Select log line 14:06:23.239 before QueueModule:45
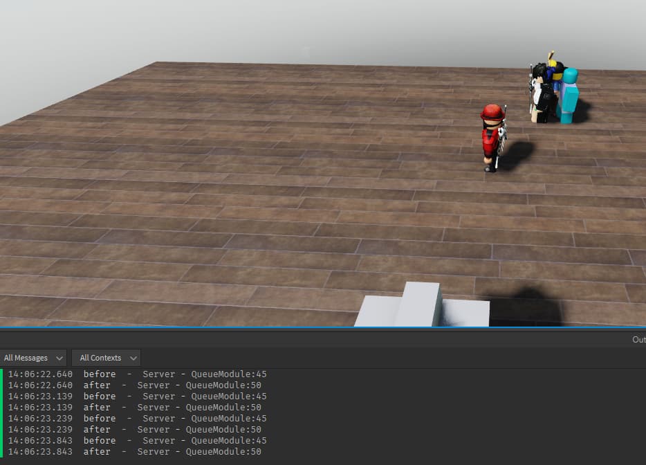Image resolution: width=646 pixels, height=465 pixels. [137, 419]
